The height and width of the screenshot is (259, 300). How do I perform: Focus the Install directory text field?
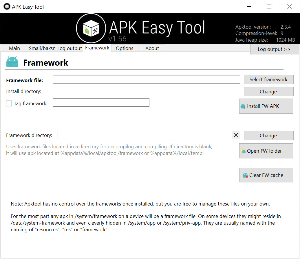coord(146,91)
